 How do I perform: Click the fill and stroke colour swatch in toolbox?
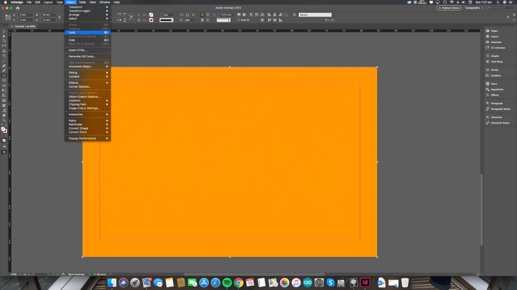click(x=4, y=130)
